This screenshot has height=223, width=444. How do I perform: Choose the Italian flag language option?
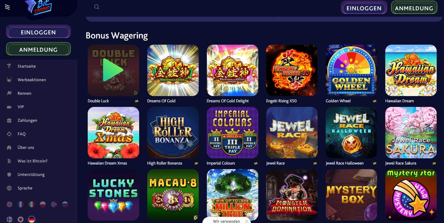coord(32,204)
